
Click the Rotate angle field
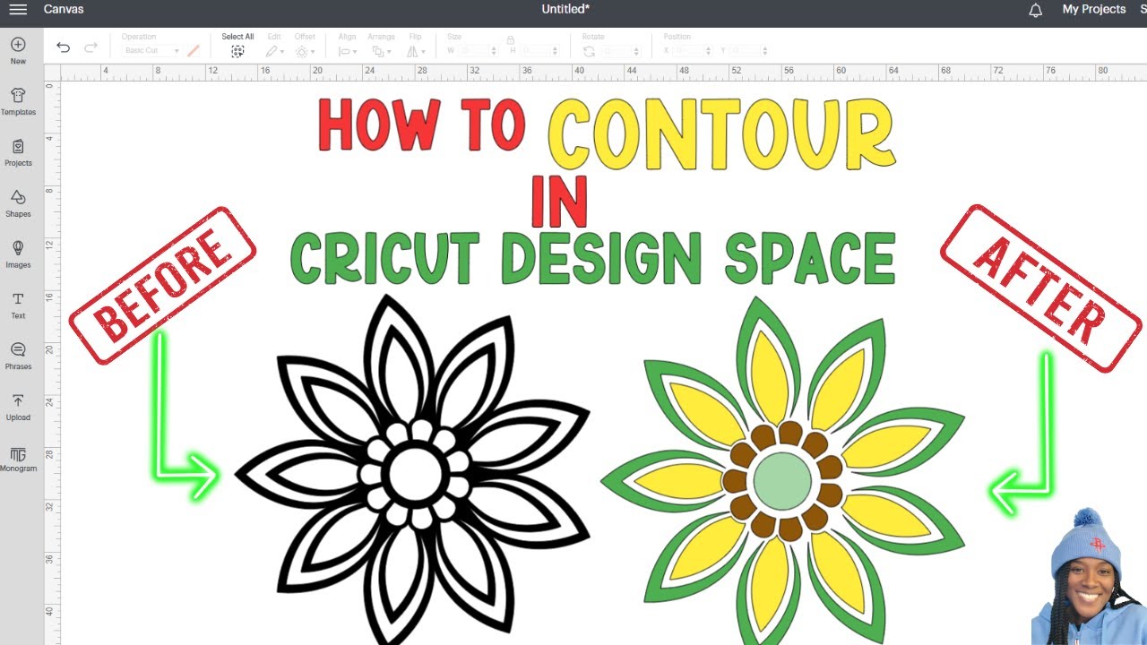click(x=621, y=51)
